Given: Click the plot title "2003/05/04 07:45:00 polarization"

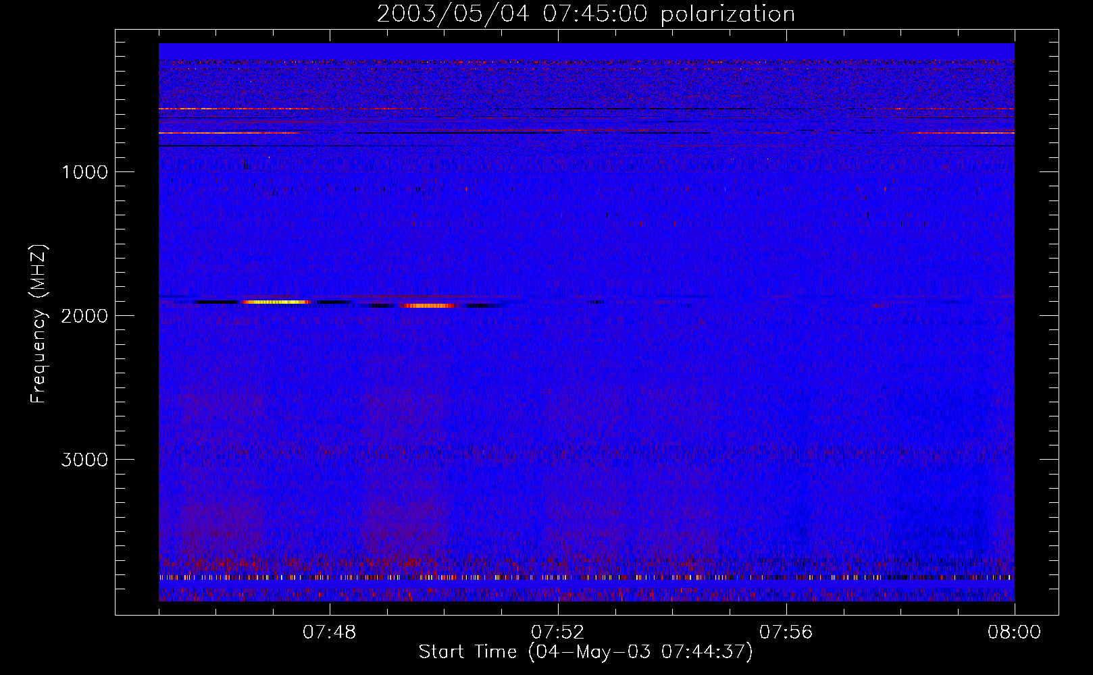Looking at the screenshot, I should 586,14.
